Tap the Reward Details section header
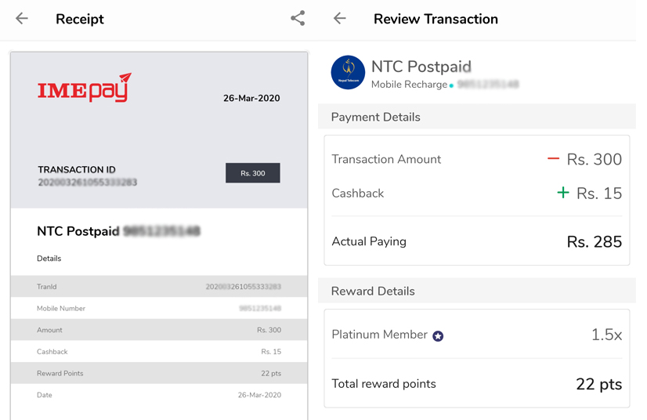The image size is (647, 420). (x=476, y=291)
